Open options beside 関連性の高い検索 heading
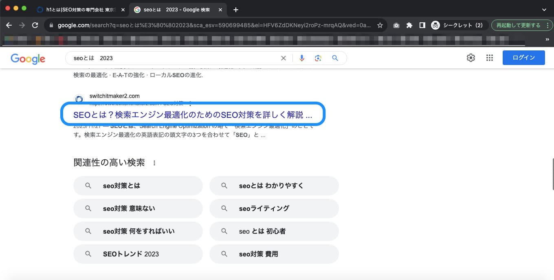Screen dimensions: 554x280 (x=154, y=163)
